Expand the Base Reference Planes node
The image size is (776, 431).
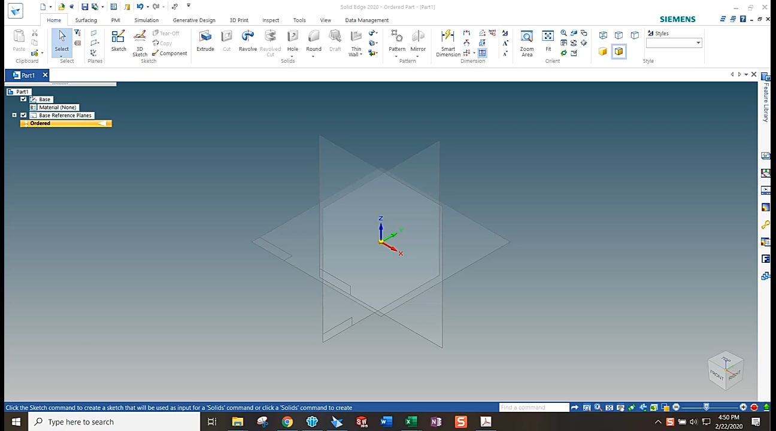tap(14, 114)
